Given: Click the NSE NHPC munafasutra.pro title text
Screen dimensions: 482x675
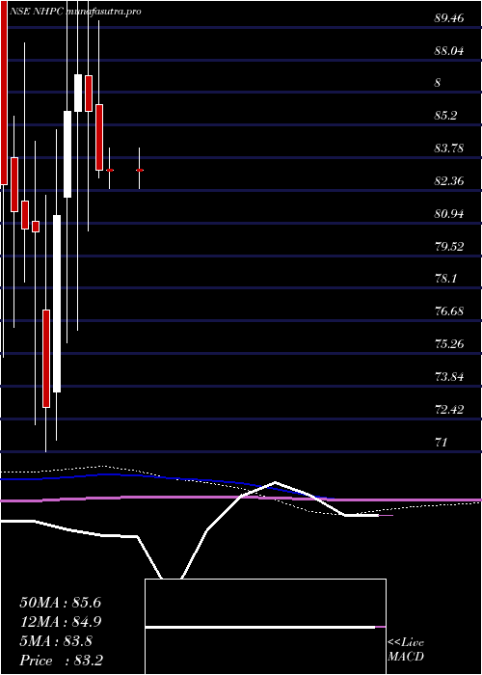Looking at the screenshot, I should (75, 12).
